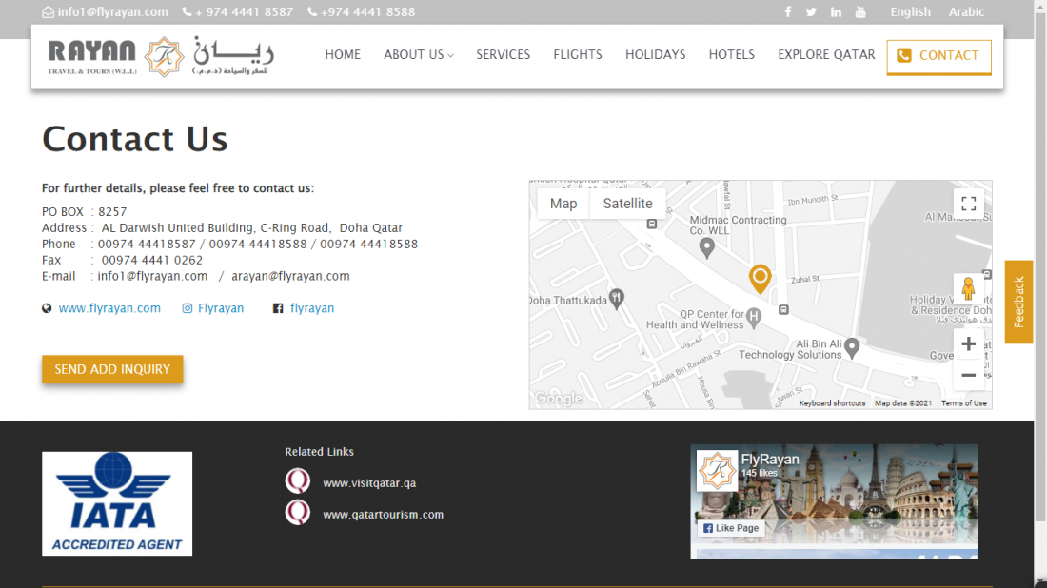Zoom out the map with minus button
The height and width of the screenshot is (588, 1047).
(968, 375)
